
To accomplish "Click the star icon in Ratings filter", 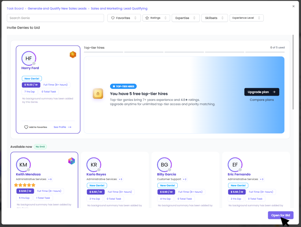I will (x=147, y=18).
